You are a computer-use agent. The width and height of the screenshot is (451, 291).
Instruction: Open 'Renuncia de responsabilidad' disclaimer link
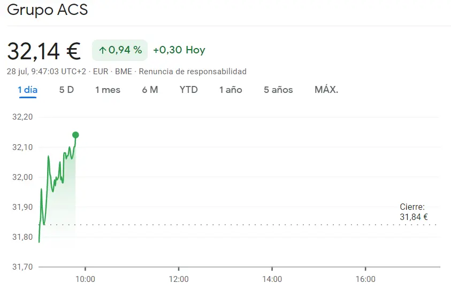[x=193, y=72]
